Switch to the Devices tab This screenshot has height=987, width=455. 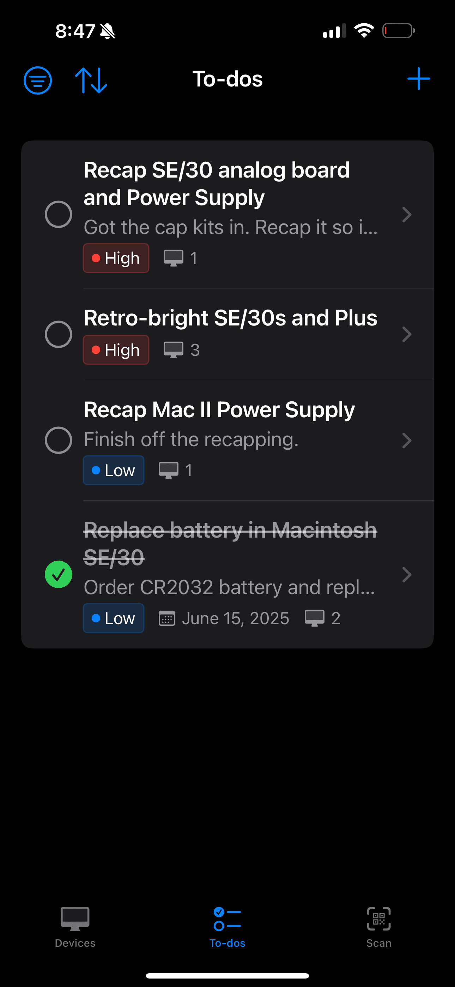coord(75,927)
